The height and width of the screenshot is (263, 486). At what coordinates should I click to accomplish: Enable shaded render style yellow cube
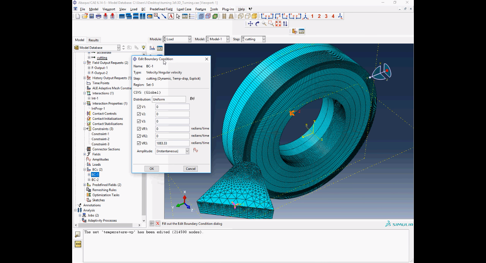(254, 16)
